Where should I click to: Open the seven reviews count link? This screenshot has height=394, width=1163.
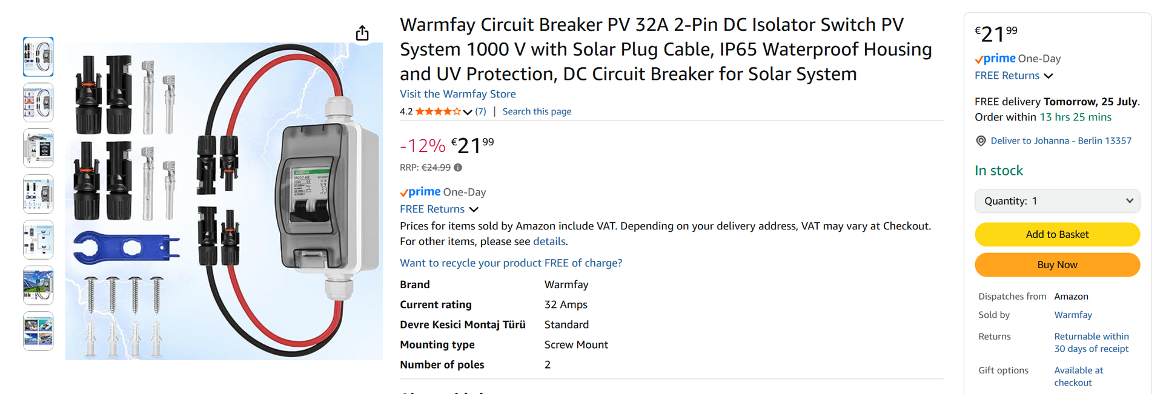[x=480, y=111]
